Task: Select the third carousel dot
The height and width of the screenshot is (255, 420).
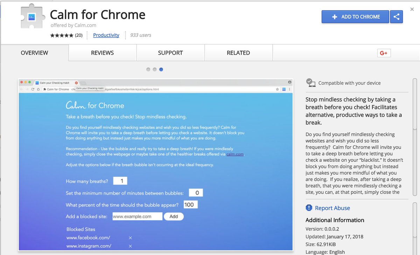Action: (x=161, y=69)
